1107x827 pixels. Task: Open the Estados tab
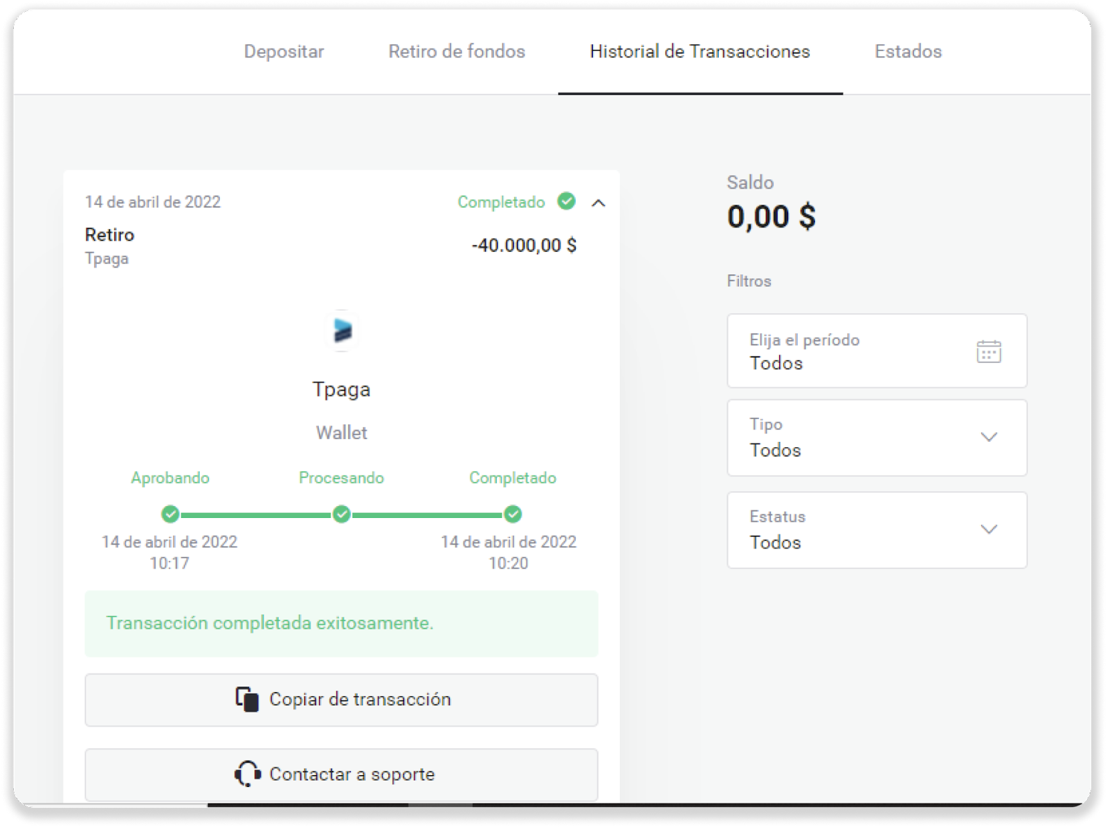(908, 51)
